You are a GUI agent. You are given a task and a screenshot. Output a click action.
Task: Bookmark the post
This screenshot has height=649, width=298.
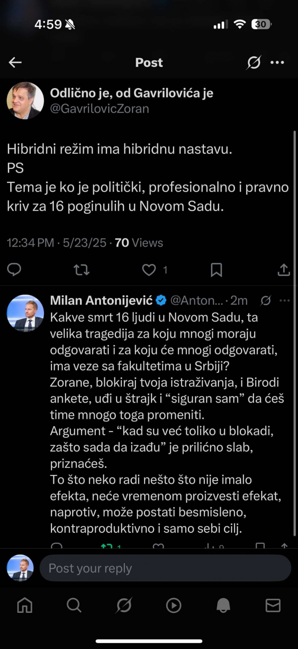click(x=217, y=270)
